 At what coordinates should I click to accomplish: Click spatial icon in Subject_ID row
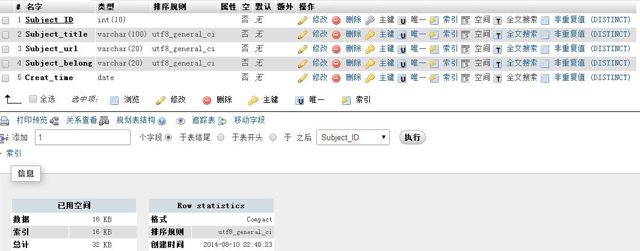(466, 20)
